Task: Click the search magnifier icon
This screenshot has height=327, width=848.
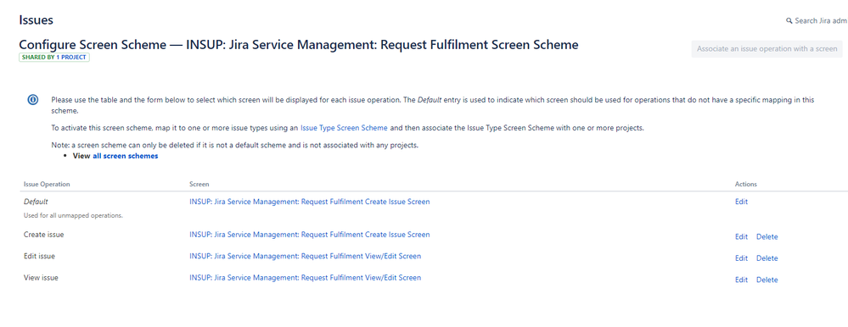Action: click(789, 21)
